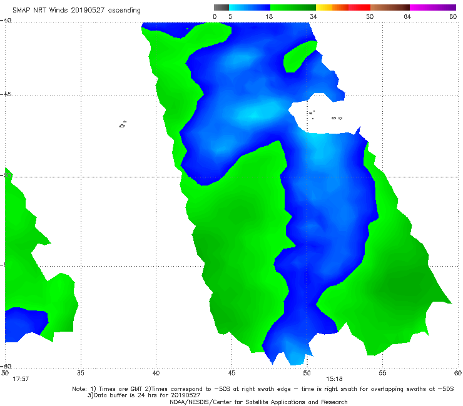The width and height of the screenshot is (463, 406).
Task: Click the "45" longitude label on the bottom axis
Action: [x=232, y=373]
